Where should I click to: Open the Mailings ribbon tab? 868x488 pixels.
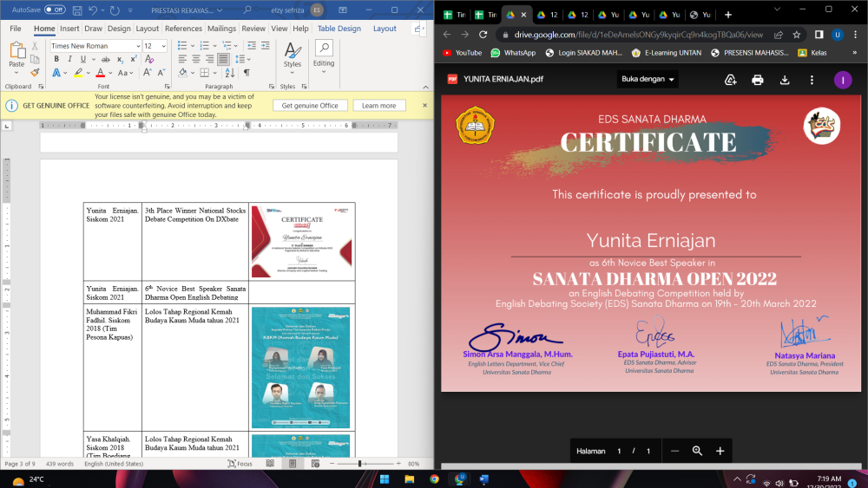tap(221, 29)
